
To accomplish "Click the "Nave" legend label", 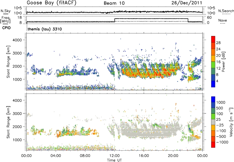I will click(223, 20).
